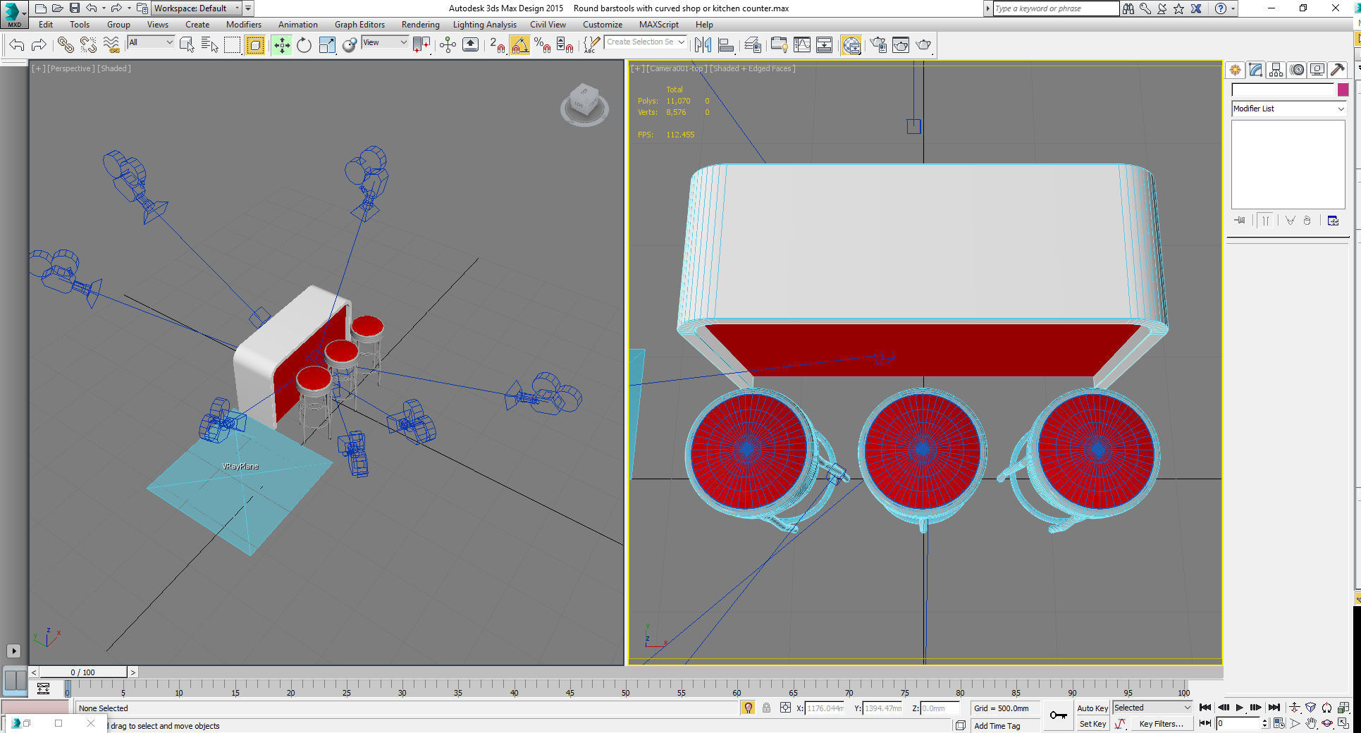Image resolution: width=1361 pixels, height=733 pixels.
Task: Open the Display command panel tab
Action: click(x=1317, y=70)
